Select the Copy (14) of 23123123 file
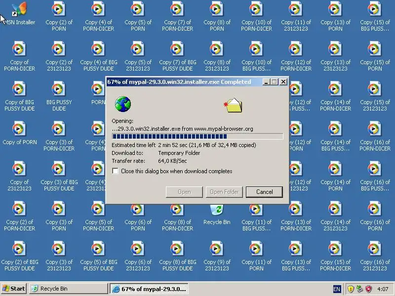 pyautogui.click(x=336, y=217)
